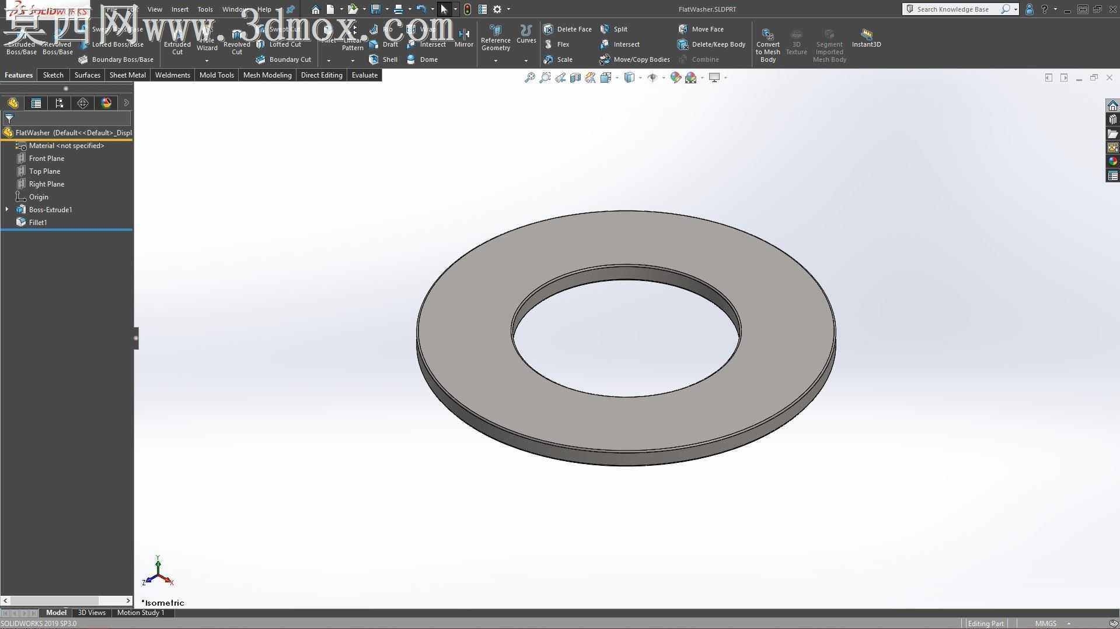Start the Boundary Boss/Base tool
The height and width of the screenshot is (629, 1120).
[116, 59]
